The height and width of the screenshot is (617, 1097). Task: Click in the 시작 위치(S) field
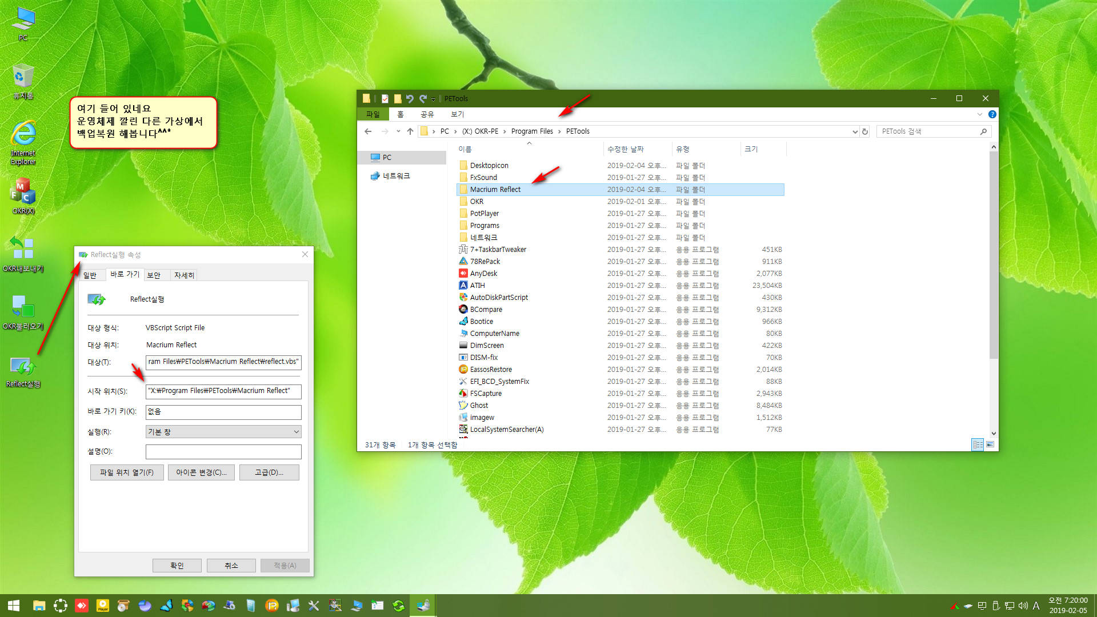click(223, 391)
